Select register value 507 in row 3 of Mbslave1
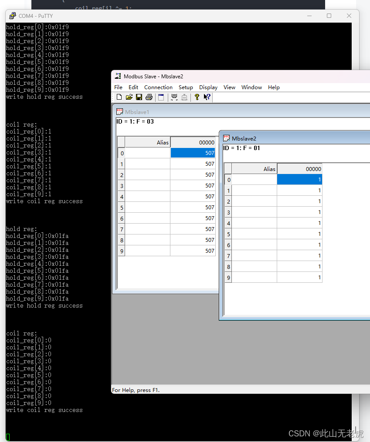The width and height of the screenshot is (370, 442). pos(193,185)
